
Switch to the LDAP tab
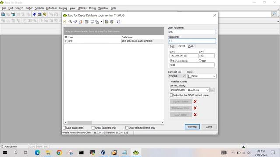191,47
